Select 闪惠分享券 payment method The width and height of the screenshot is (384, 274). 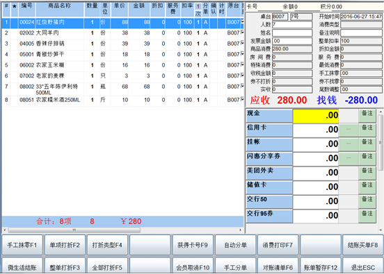pos(269,159)
